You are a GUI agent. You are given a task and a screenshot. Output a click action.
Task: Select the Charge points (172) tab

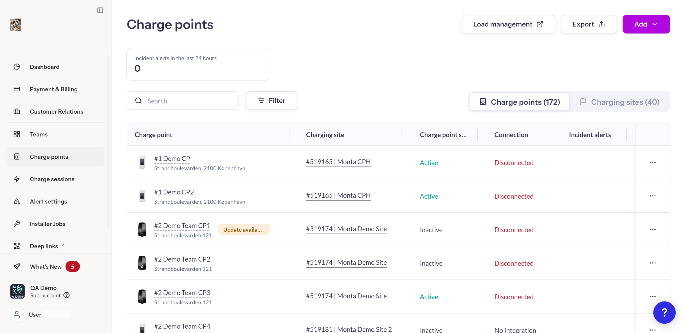pyautogui.click(x=519, y=102)
